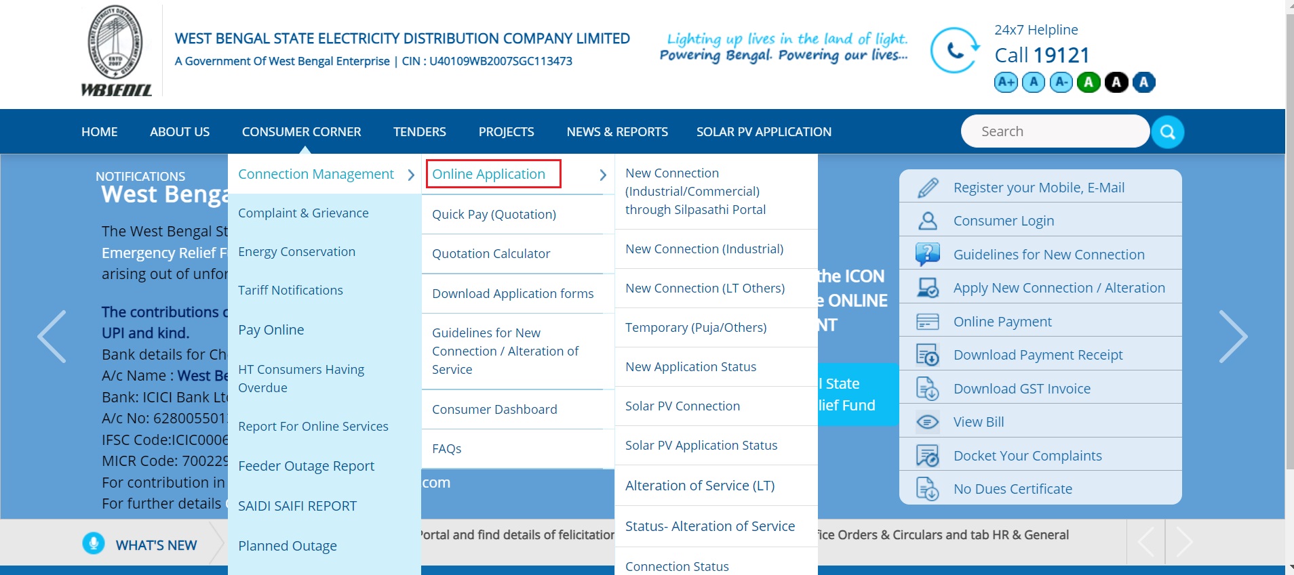Reset font size with the blue A button
The width and height of the screenshot is (1294, 575).
1034,83
